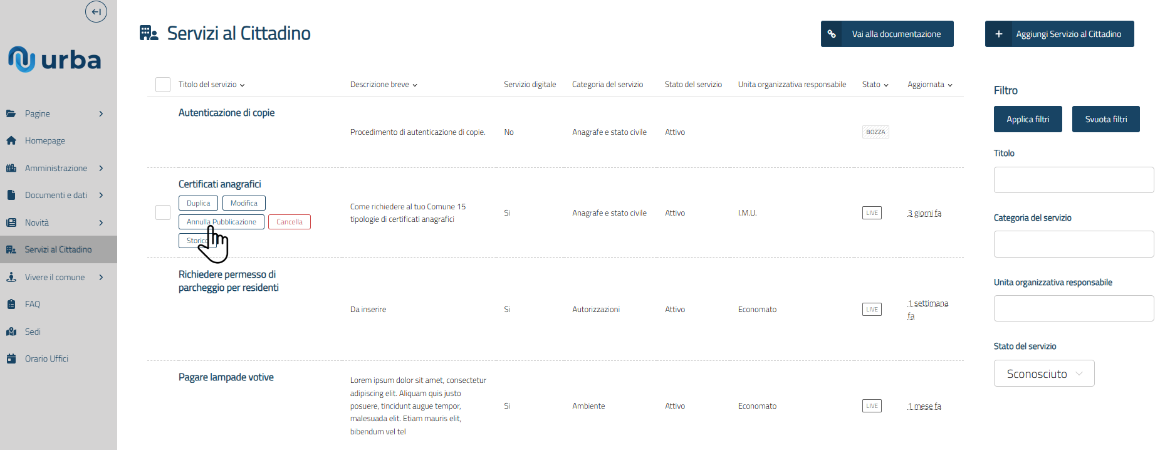1165x450 pixels.
Task: Click the Aggiungi Servizio al Cittadino button
Action: tap(1059, 34)
